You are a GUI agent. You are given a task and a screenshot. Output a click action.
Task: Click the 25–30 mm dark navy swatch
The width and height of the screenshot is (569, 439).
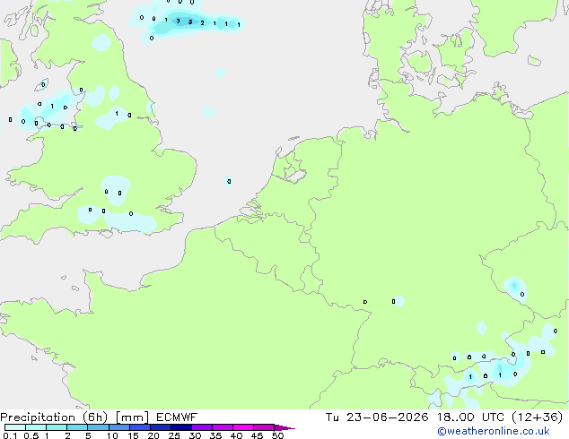[180, 427]
